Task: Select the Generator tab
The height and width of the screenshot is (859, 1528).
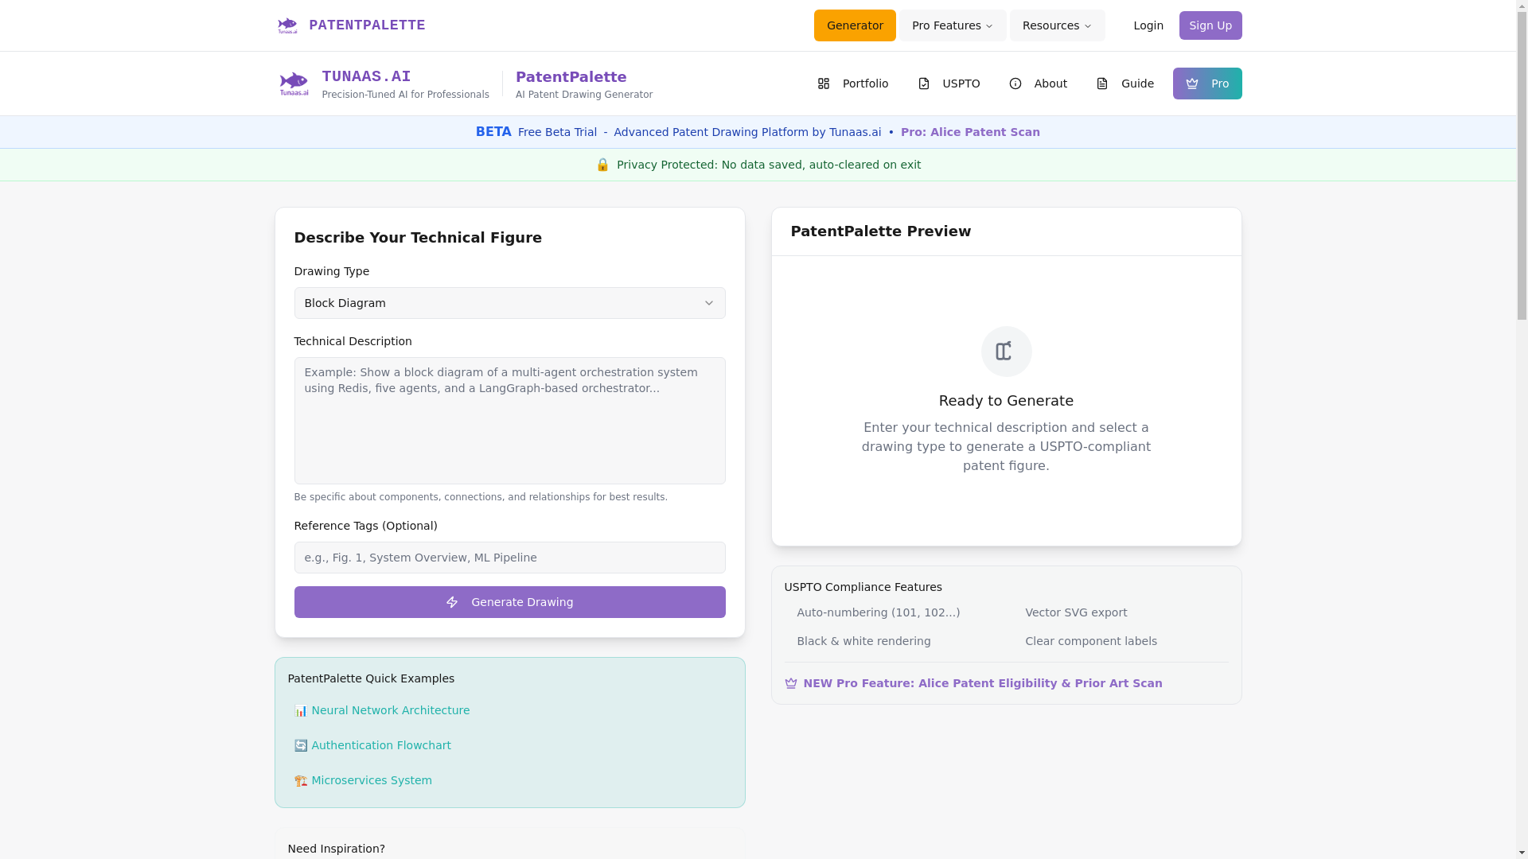Action: point(855,25)
